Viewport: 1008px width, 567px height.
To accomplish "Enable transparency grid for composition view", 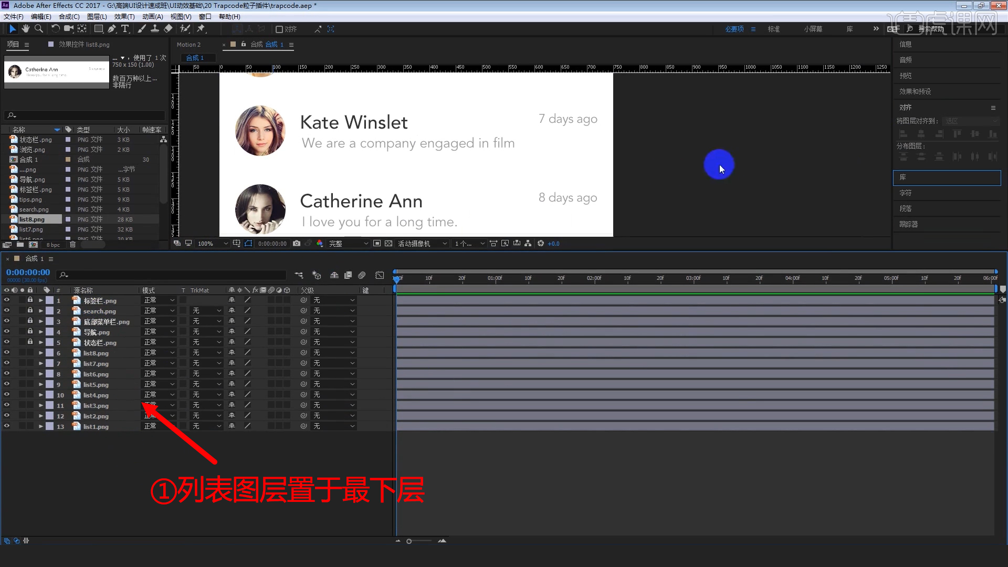I will (x=388, y=243).
